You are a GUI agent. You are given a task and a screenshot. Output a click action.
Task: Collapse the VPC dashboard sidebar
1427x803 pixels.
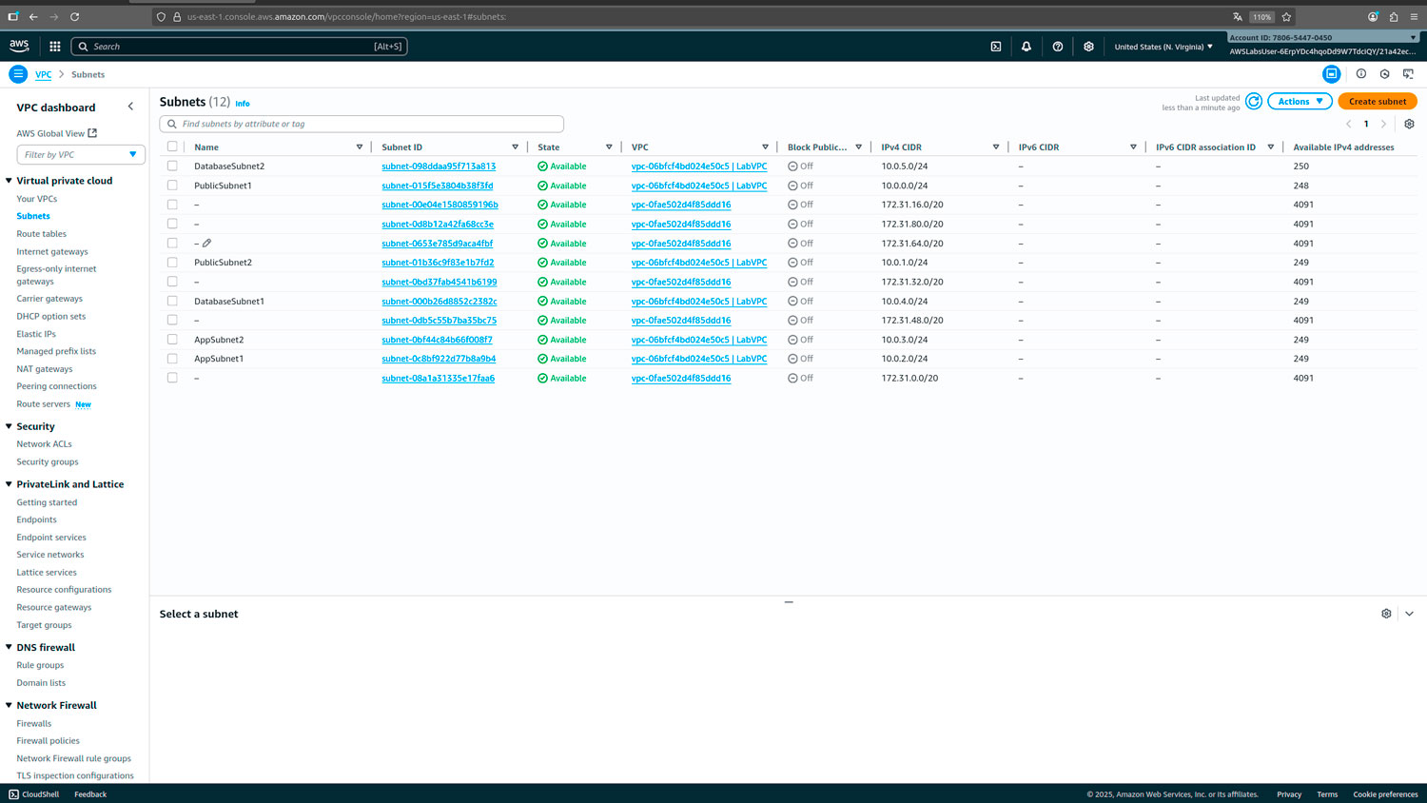[x=130, y=107]
